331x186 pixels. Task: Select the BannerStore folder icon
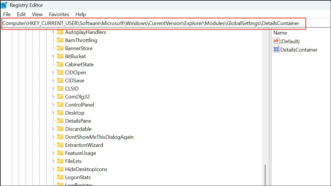tap(60, 48)
